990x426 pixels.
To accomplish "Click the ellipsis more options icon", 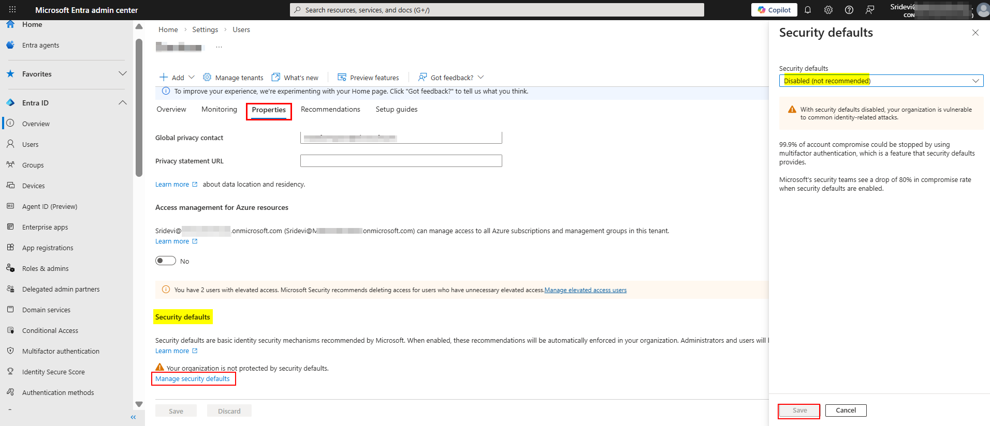I will point(219,47).
